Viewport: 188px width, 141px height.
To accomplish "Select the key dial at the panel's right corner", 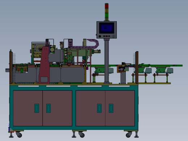I will click(x=114, y=36).
